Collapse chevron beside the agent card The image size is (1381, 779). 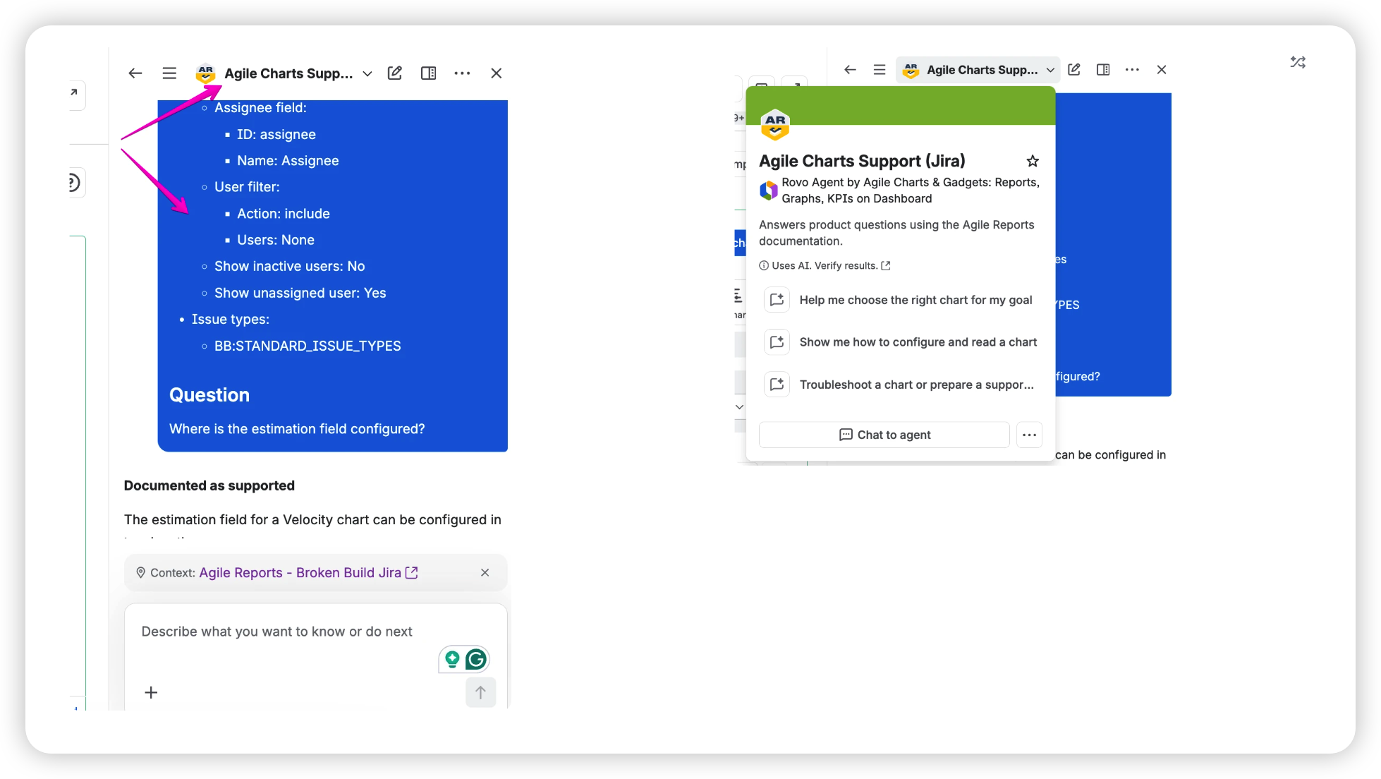pos(739,407)
